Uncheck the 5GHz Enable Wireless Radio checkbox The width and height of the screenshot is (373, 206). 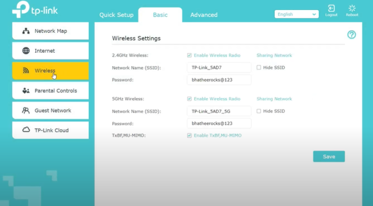(189, 99)
